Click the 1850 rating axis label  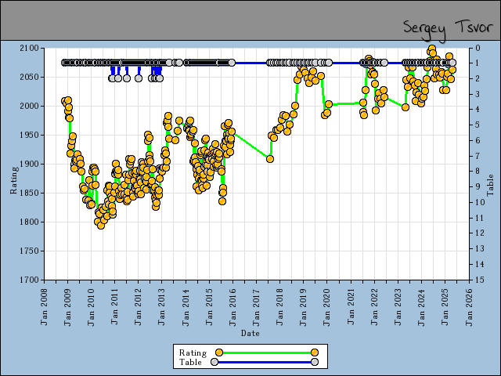point(29,193)
